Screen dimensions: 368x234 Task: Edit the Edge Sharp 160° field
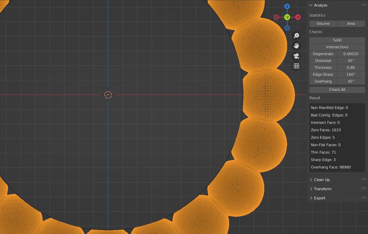pos(351,74)
